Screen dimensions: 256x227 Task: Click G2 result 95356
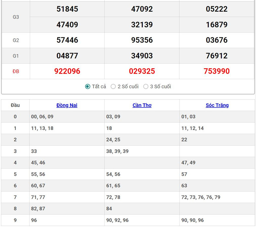pyautogui.click(x=142, y=40)
